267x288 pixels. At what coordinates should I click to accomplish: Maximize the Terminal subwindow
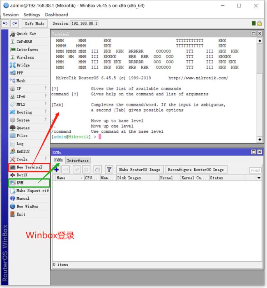[253, 33]
